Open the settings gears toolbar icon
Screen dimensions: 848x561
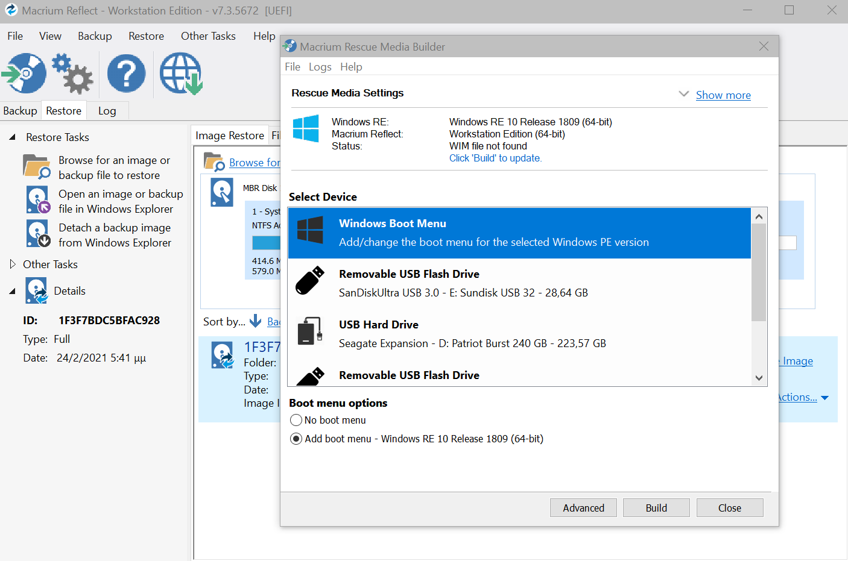point(72,74)
